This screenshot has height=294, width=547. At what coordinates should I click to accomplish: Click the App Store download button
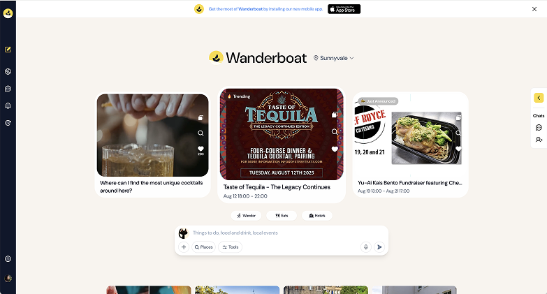point(344,9)
